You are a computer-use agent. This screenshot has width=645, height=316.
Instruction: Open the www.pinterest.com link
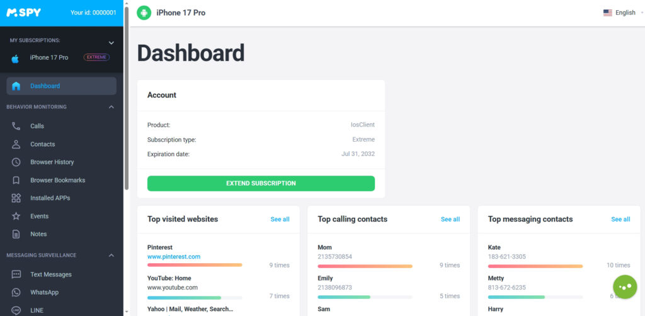point(174,256)
